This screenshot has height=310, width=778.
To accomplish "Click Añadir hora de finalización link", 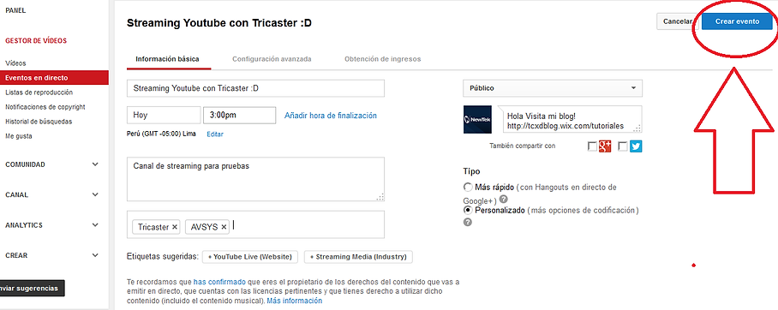I will (x=331, y=116).
